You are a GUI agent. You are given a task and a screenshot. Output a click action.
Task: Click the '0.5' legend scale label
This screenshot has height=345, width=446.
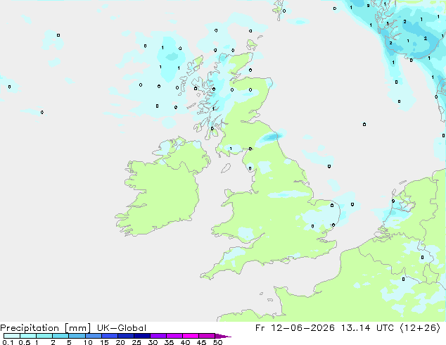24,342
